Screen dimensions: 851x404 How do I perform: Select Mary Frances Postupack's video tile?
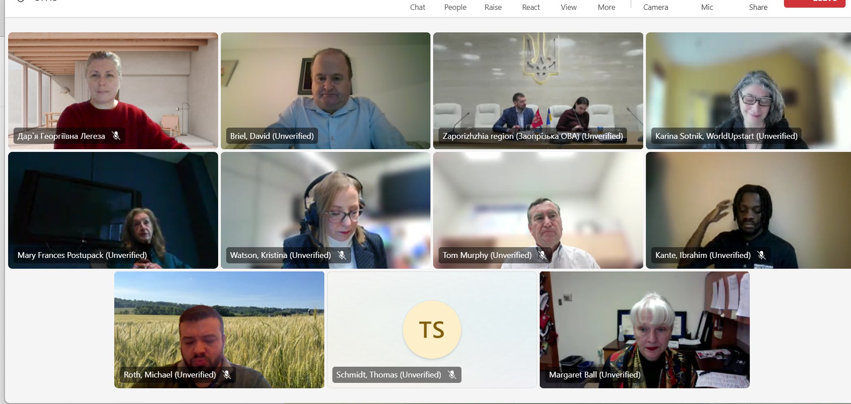coord(113,210)
